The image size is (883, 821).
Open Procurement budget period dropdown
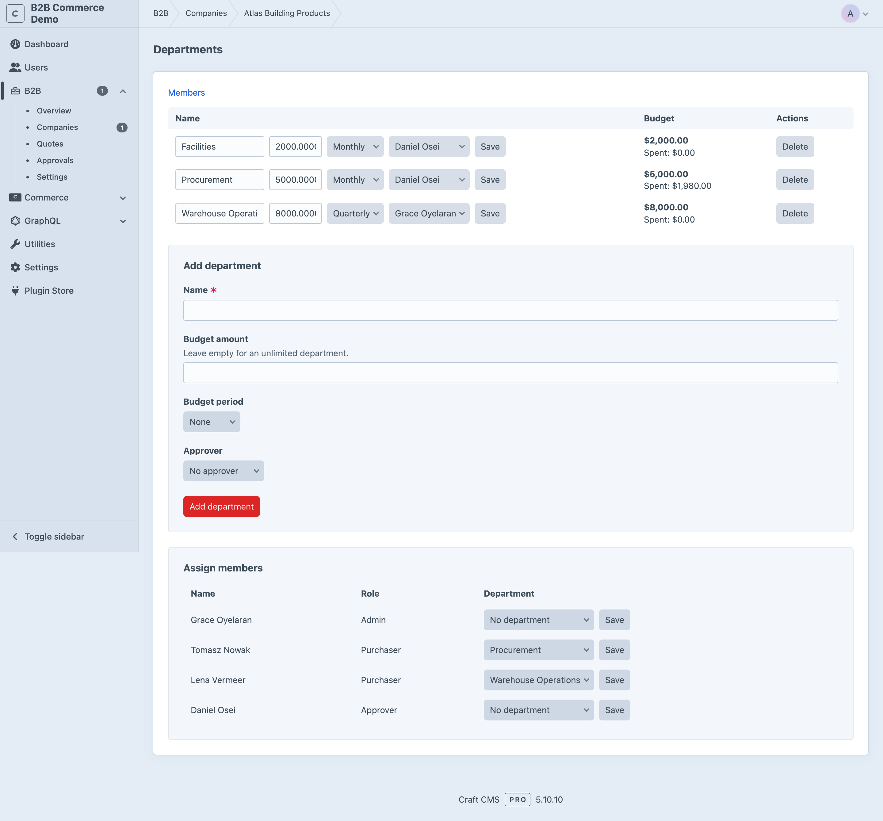355,180
